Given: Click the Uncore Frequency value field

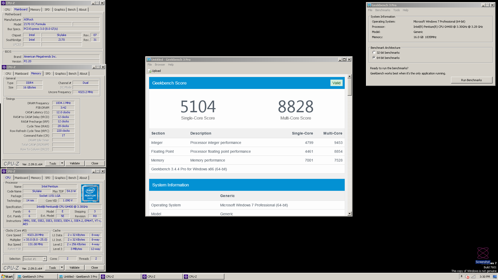Looking at the screenshot, I should (86, 92).
